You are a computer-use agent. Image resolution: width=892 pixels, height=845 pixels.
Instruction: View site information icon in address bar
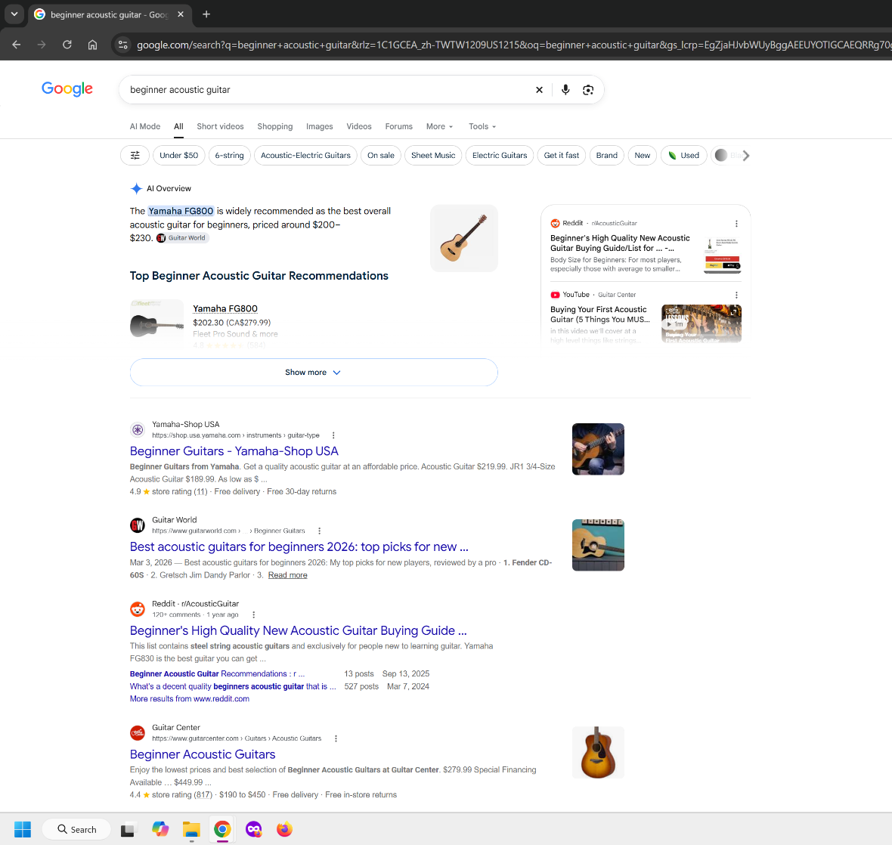(123, 45)
